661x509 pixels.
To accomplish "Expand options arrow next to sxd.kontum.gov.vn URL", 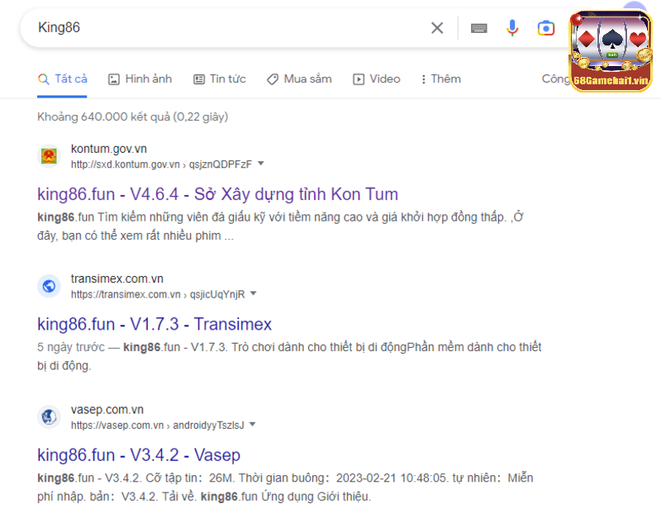I will coord(261,164).
